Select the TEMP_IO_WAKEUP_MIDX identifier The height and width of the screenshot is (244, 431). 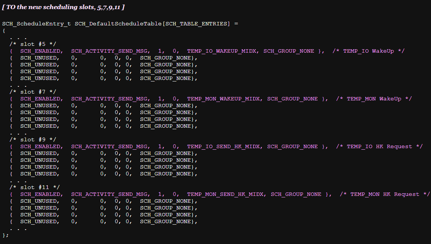tap(222, 51)
